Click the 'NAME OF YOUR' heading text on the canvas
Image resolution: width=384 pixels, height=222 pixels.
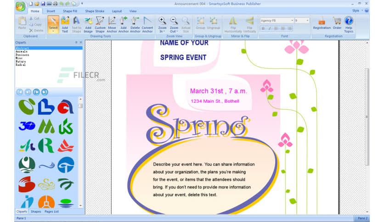pyautogui.click(x=184, y=43)
